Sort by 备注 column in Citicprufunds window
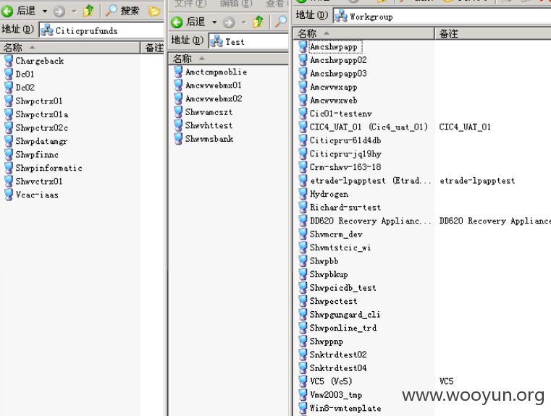Image resolution: width=551 pixels, height=416 pixels. point(153,48)
